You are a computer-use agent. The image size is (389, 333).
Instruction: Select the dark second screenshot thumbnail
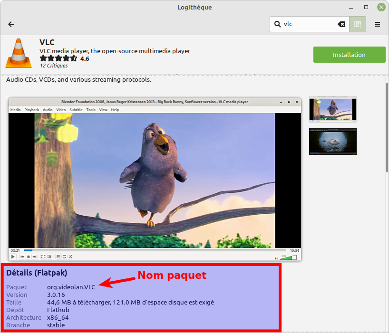pos(333,142)
